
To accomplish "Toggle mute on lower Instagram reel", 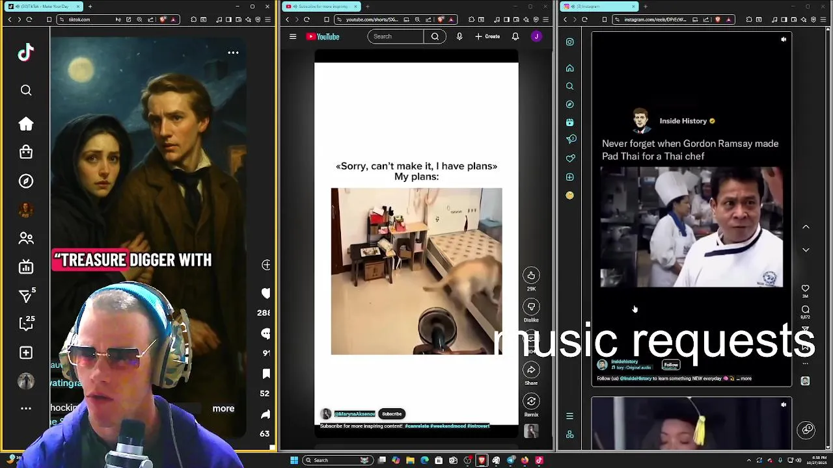I will pos(784,405).
